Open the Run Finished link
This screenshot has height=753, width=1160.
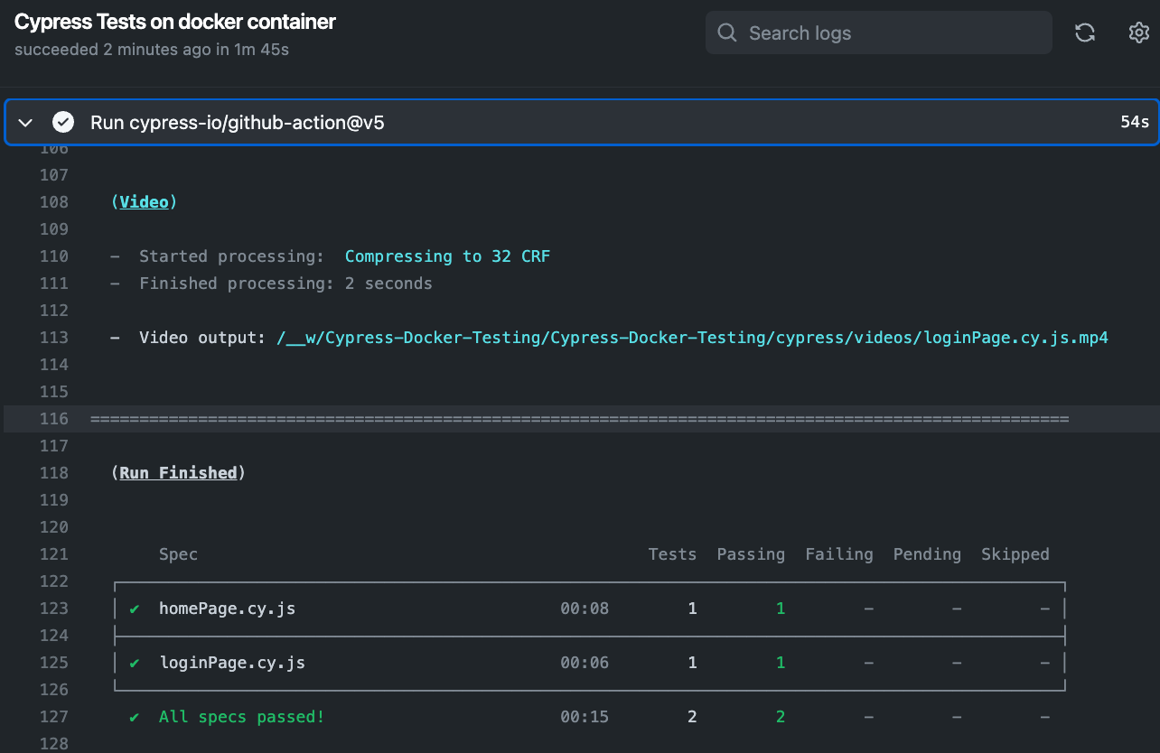(x=178, y=472)
